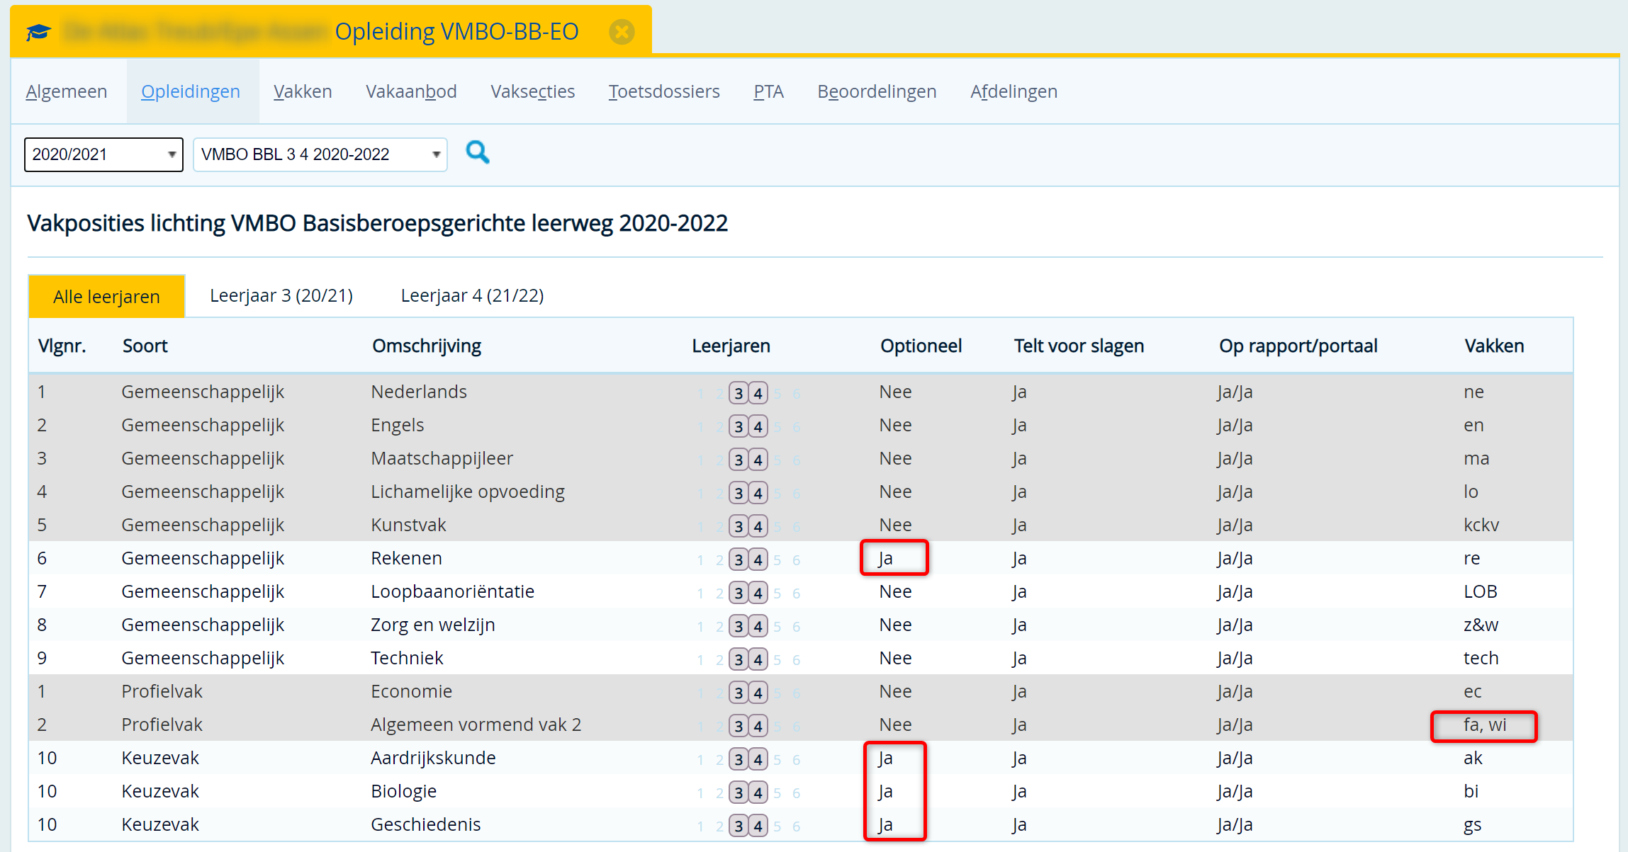Open the school year 2020/2021 dropdown
1628x852 pixels.
pos(103,154)
